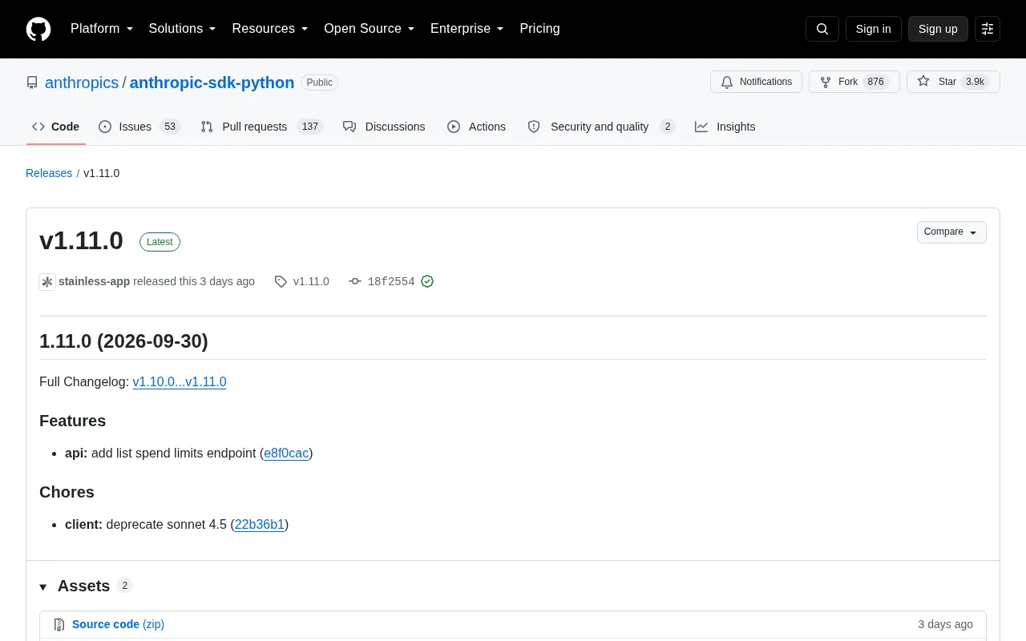Download Source code (zip)
The width and height of the screenshot is (1026, 641).
[118, 624]
